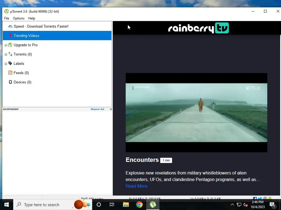This screenshot has height=210, width=281.
Task: Play the Encounters video thumbnail
Action: click(x=196, y=112)
